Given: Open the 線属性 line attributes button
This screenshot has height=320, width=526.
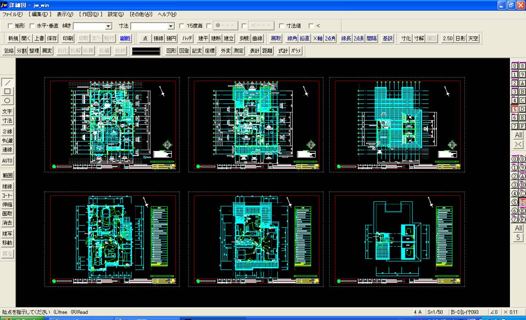Looking at the screenshot, I should (125, 39).
